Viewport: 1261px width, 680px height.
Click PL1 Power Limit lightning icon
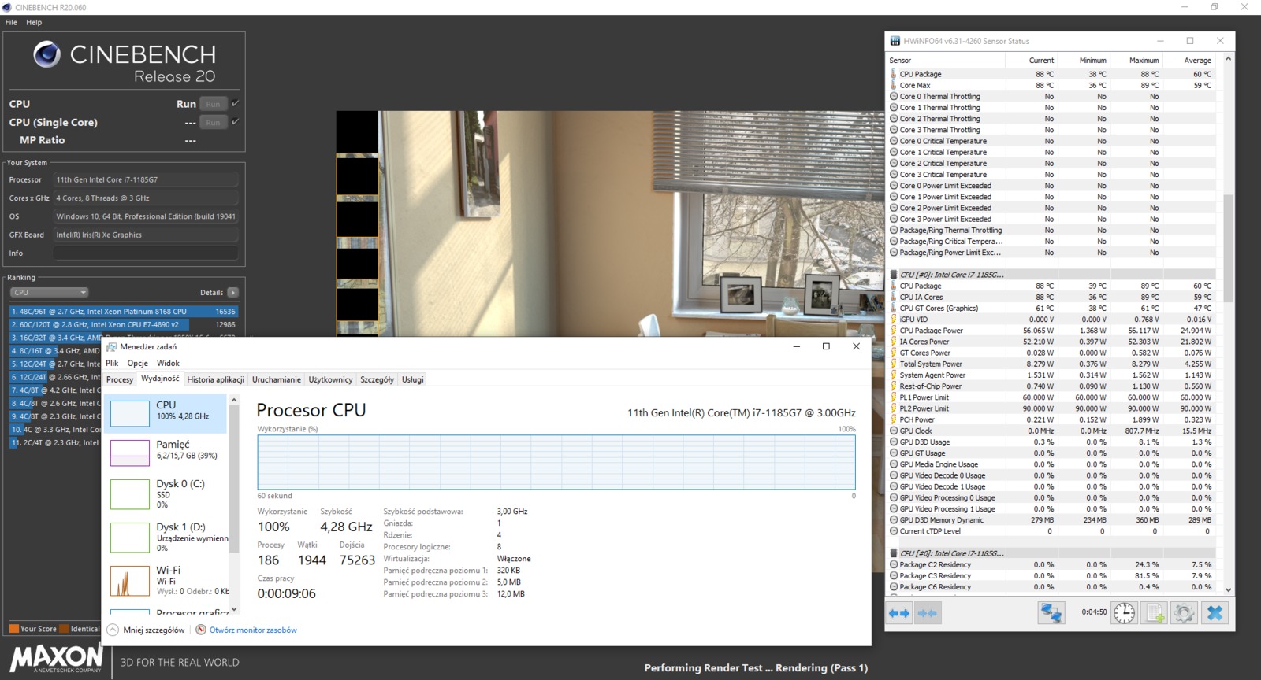click(894, 397)
